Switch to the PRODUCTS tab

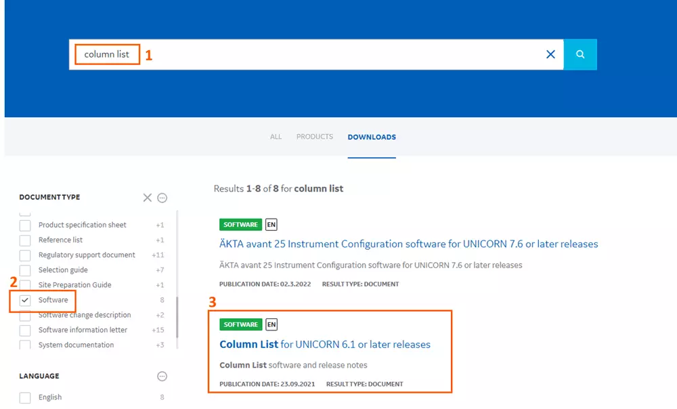click(315, 137)
